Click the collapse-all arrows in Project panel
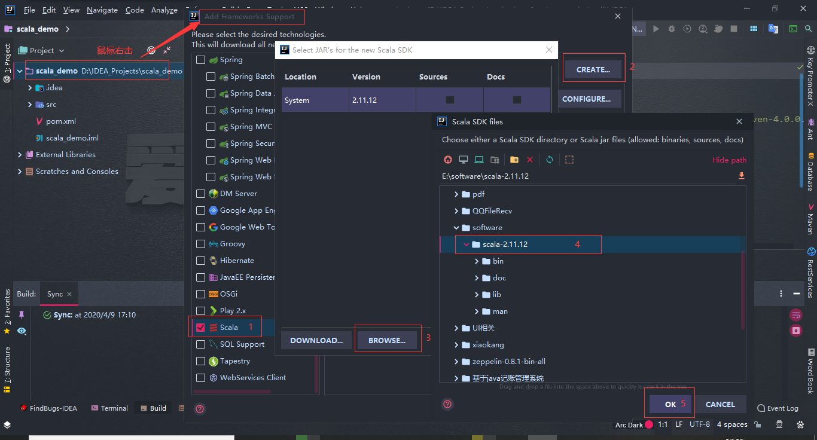The width and height of the screenshot is (817, 440). (x=167, y=51)
